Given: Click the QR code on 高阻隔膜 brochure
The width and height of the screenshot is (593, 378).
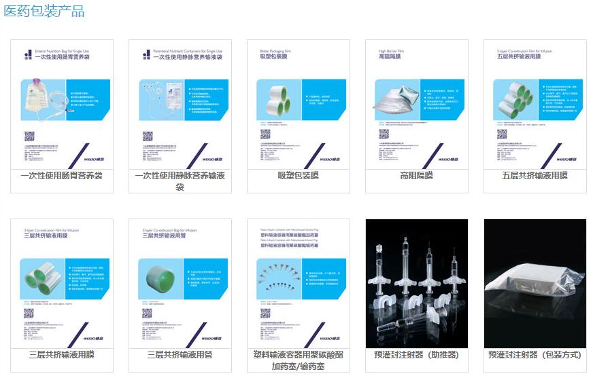Looking at the screenshot, I should (x=384, y=134).
